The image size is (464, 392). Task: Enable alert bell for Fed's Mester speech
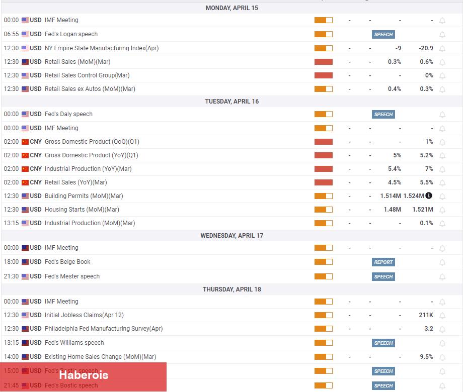(x=442, y=277)
